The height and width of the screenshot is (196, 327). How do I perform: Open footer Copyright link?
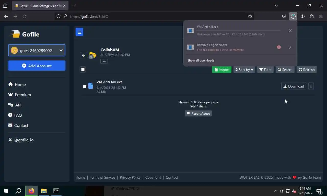click(x=153, y=177)
